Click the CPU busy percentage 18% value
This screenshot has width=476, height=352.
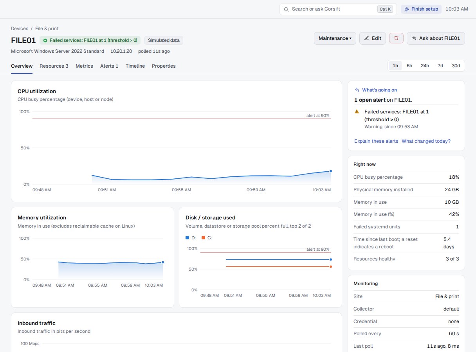click(454, 177)
